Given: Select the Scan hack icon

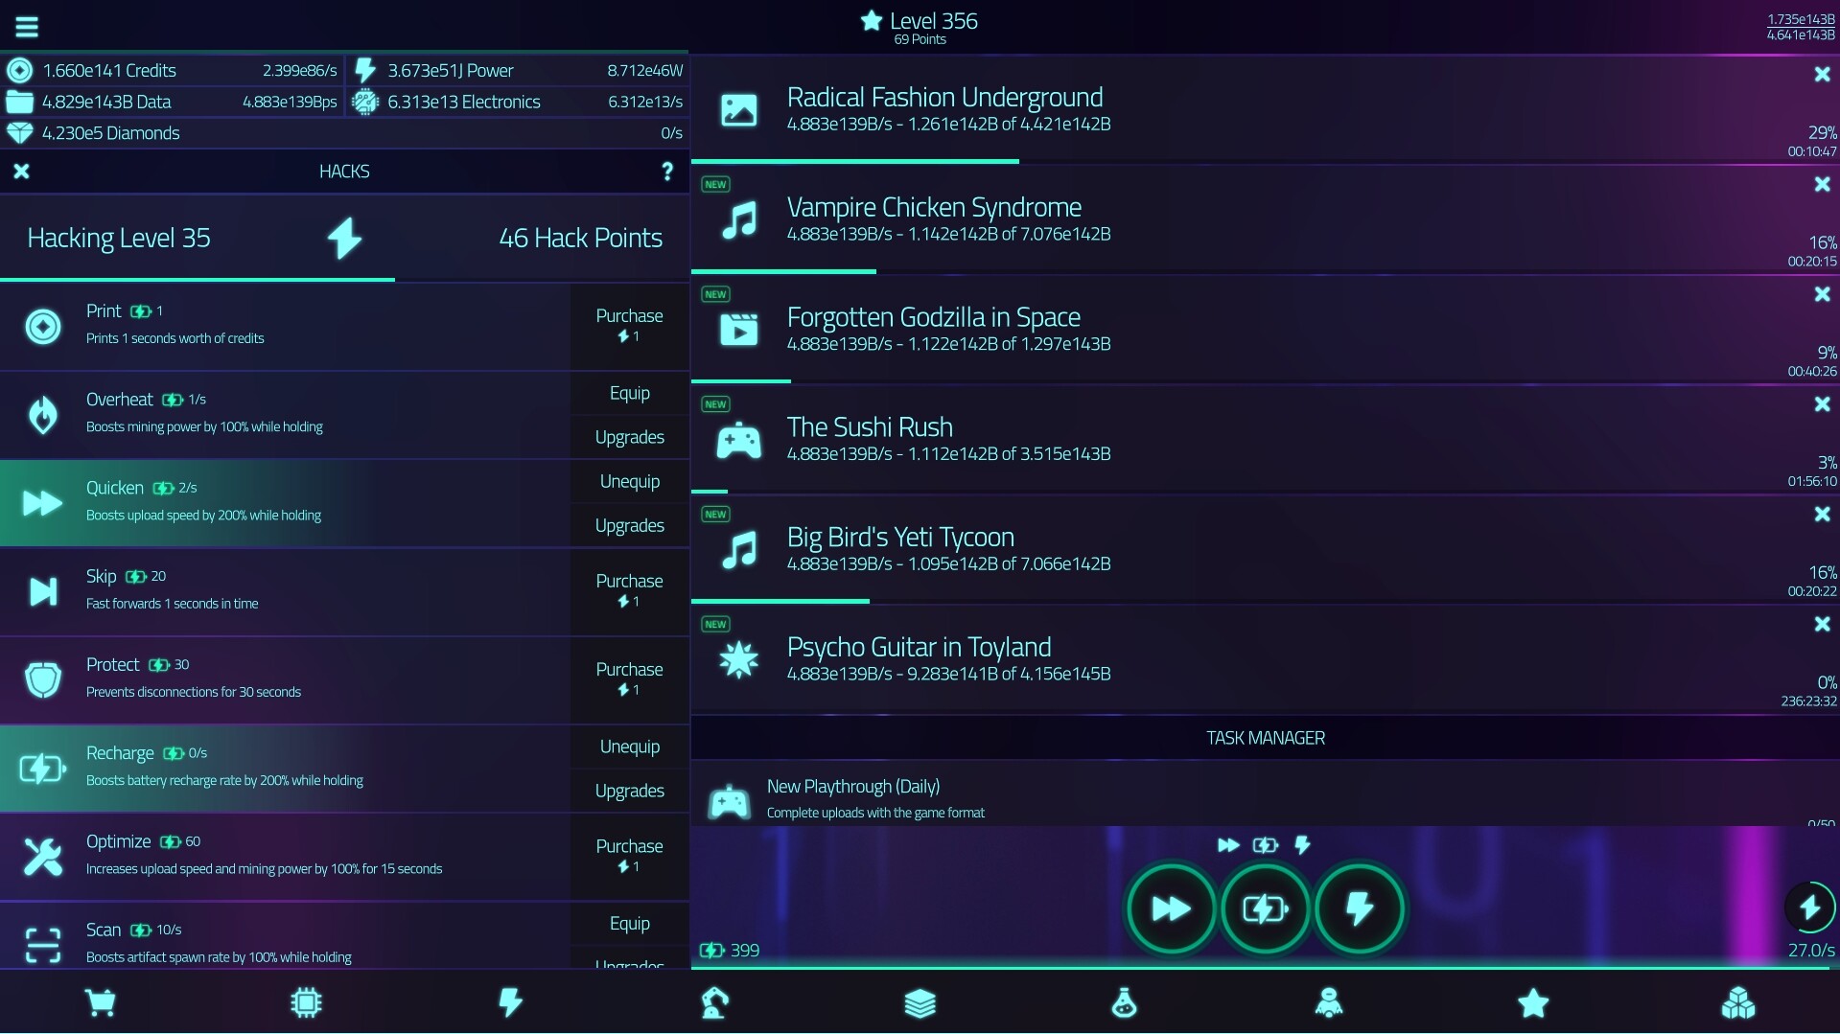Looking at the screenshot, I should (42, 945).
